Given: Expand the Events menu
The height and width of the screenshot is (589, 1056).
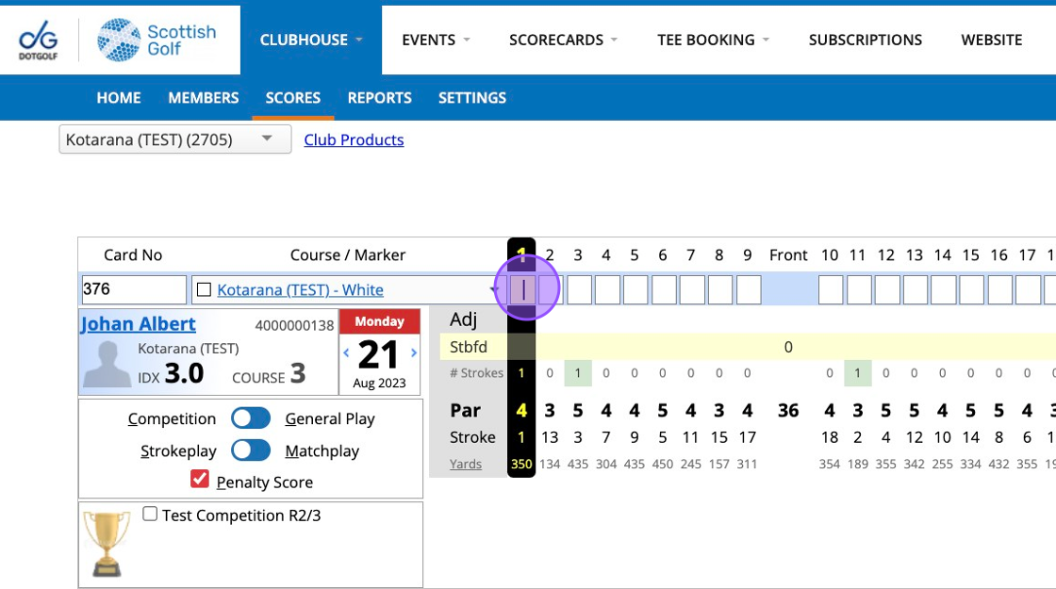Looking at the screenshot, I should [x=436, y=40].
